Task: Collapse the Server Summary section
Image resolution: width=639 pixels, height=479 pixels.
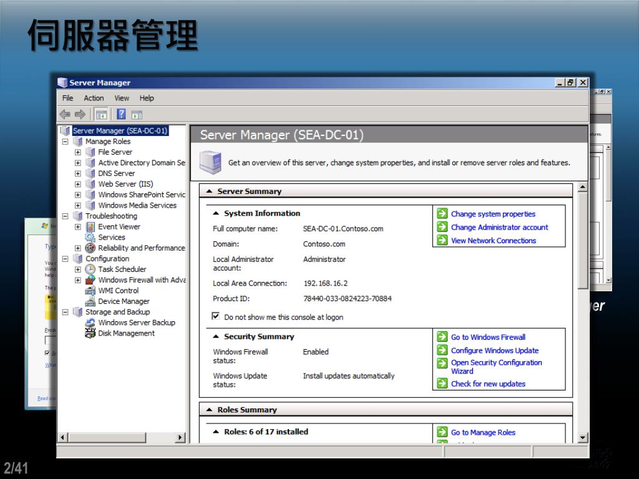Action: (210, 191)
